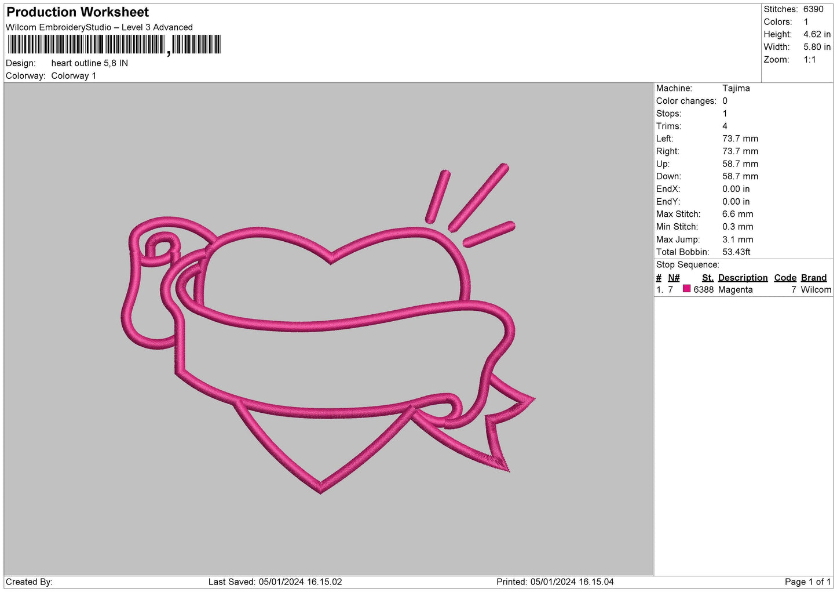Click the Last Saved timestamp
Screen dimensions: 837x592
tap(275, 582)
